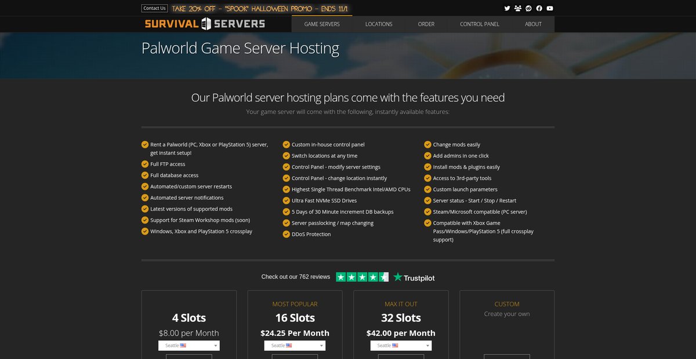
Task: Click the Contact Us button
Action: pyautogui.click(x=154, y=8)
